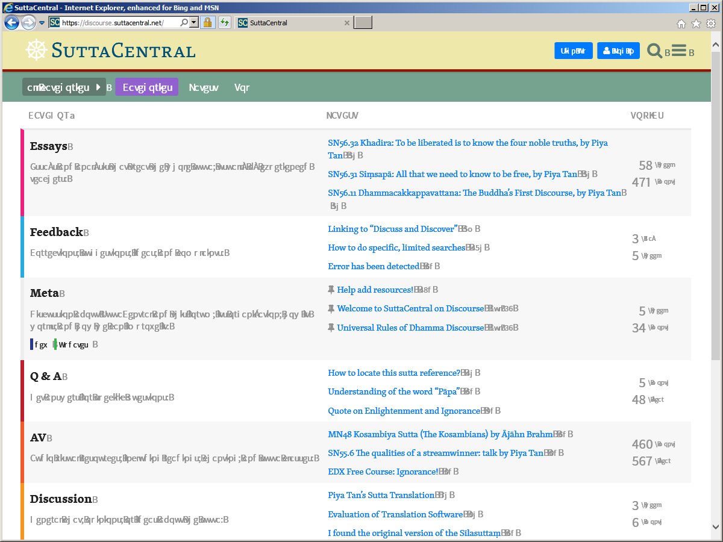
Task: Open the site search magnifier icon
Action: (x=654, y=51)
